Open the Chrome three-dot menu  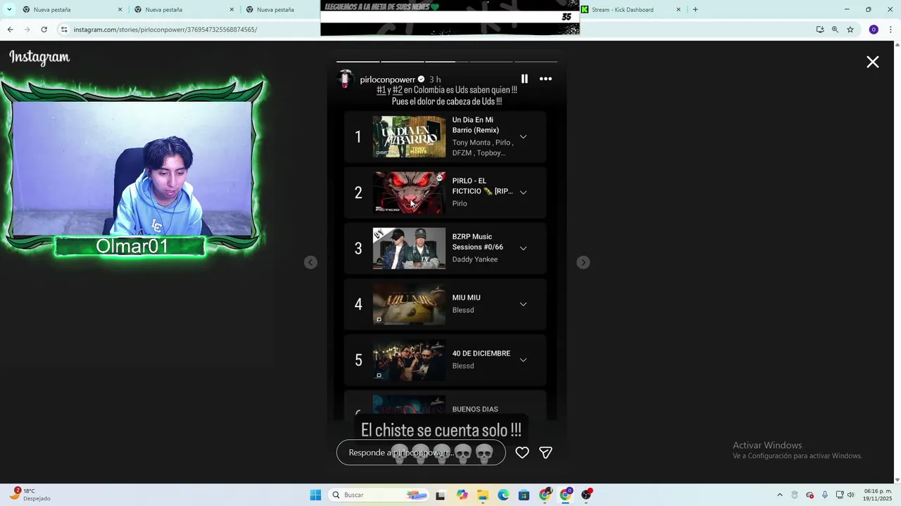891,30
